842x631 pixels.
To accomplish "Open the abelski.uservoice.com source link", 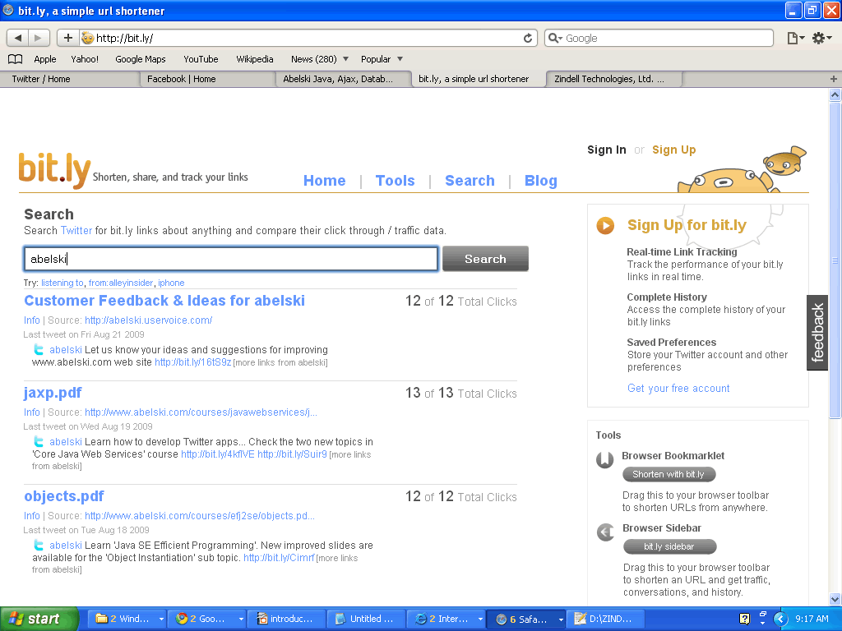I will (148, 320).
